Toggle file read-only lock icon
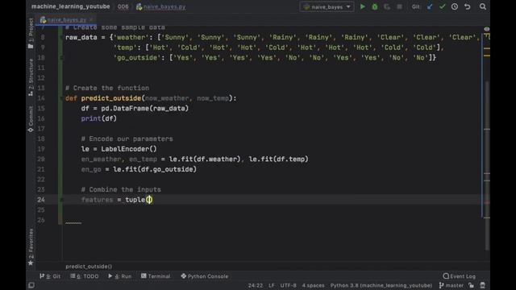Image resolution: width=516 pixels, height=290 pixels. (471, 285)
